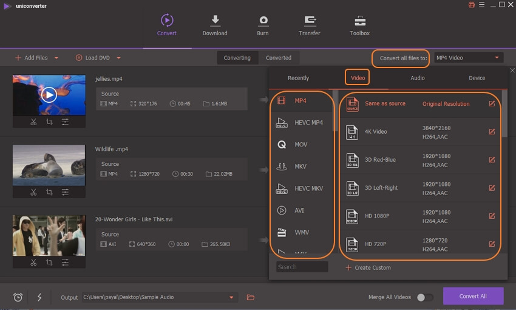This screenshot has height=310, width=516.
Task: Play the jellies.mp4 thumbnail preview
Action: pos(49,95)
